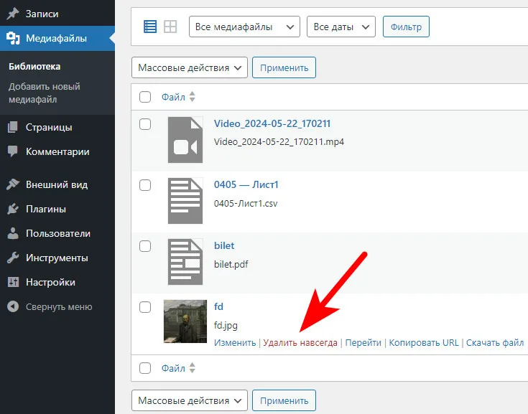Click the media icon beside Медиафайлы
The image size is (528, 414).
13,38
